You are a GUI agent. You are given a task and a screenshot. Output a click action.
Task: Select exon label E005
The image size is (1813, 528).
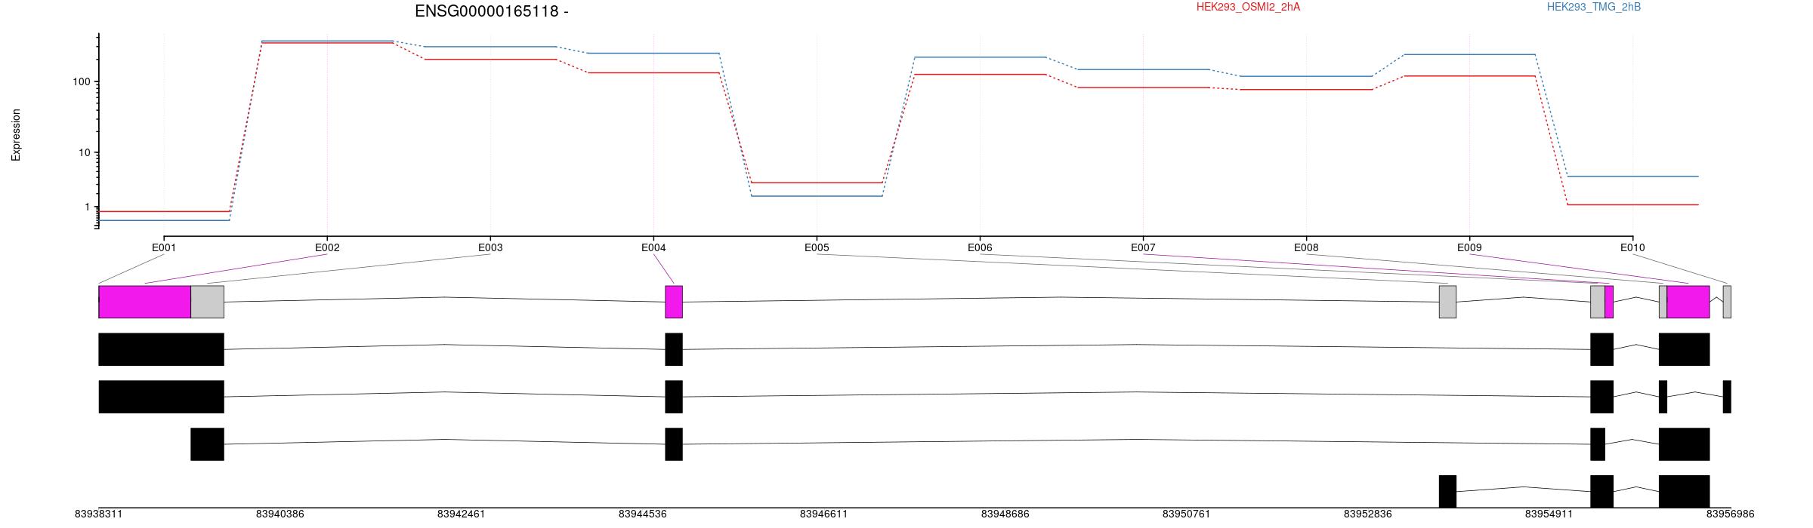(x=817, y=247)
